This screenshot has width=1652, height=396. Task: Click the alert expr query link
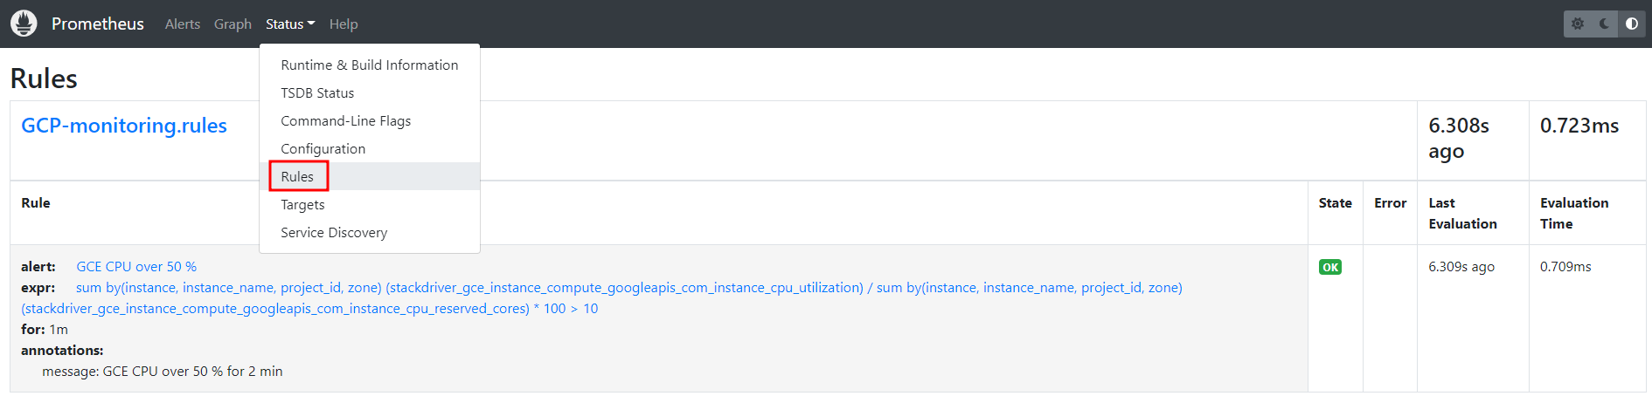click(x=601, y=298)
